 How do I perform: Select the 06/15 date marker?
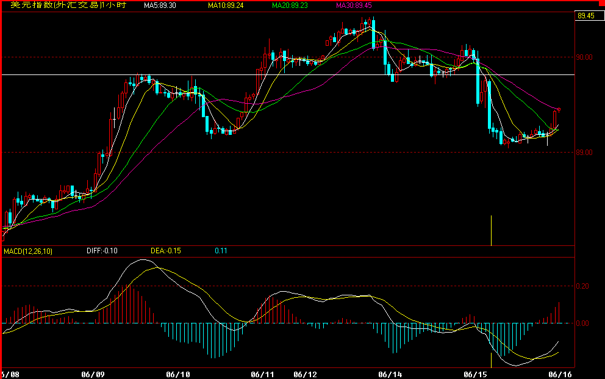coord(476,374)
